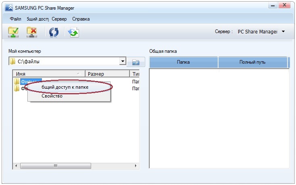Close the PC Share Manager window

(285, 5)
